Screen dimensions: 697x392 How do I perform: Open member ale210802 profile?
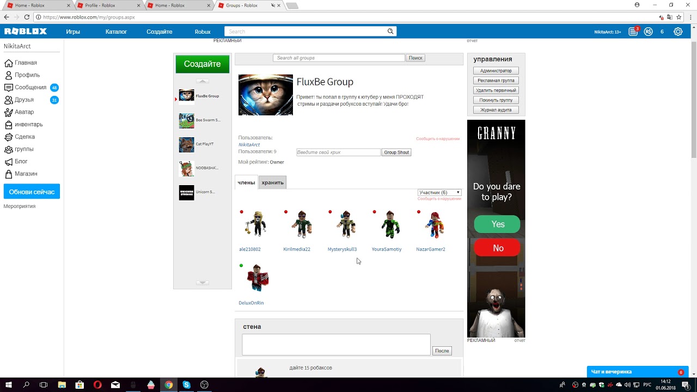(x=250, y=249)
